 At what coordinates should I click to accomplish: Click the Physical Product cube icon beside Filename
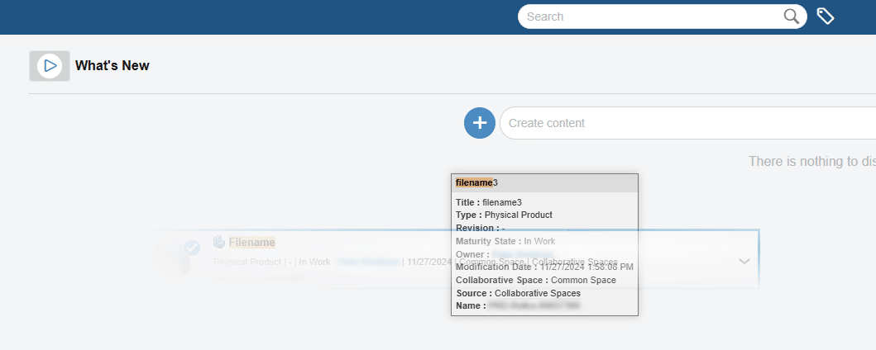coord(219,242)
